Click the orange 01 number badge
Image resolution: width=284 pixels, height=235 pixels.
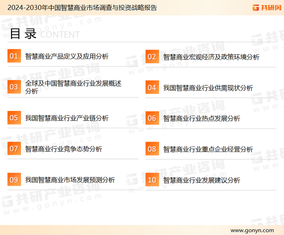point(14,56)
